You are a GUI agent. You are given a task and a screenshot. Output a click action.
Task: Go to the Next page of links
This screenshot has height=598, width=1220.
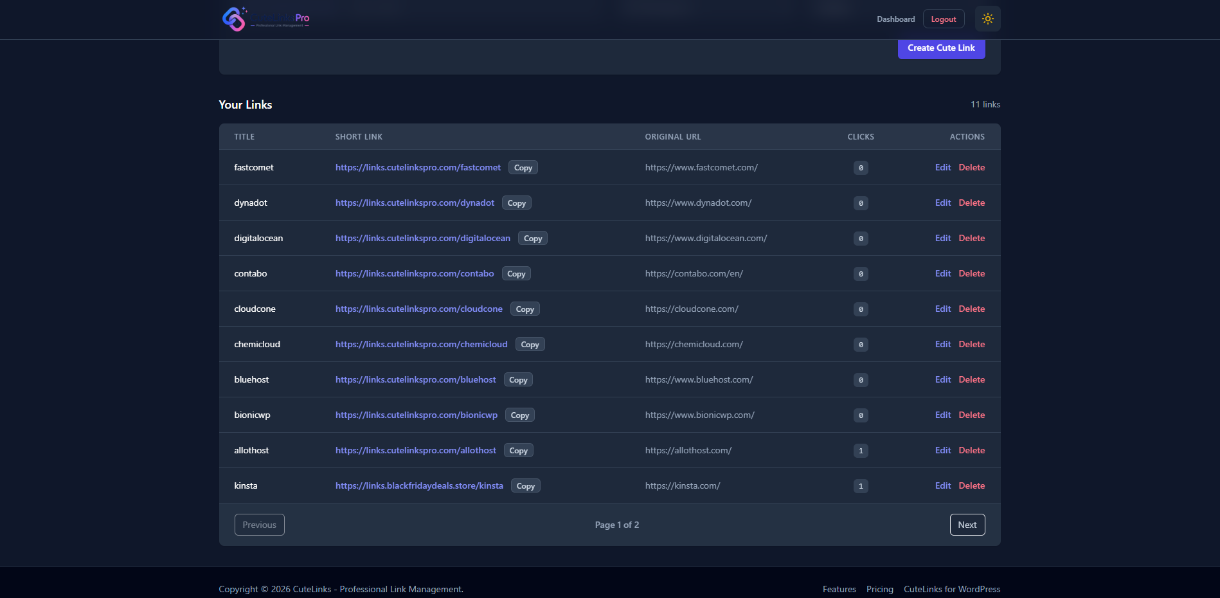[967, 525]
